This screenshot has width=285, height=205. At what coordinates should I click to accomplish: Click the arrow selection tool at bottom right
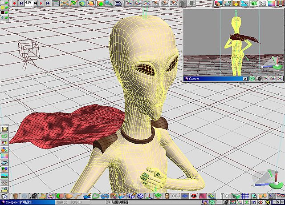tap(227, 196)
